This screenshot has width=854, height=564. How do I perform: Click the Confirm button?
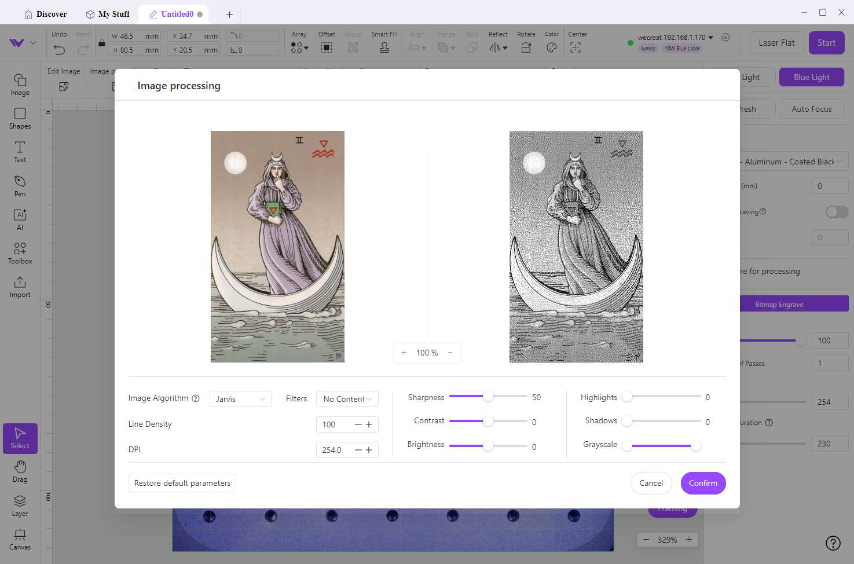tap(703, 483)
